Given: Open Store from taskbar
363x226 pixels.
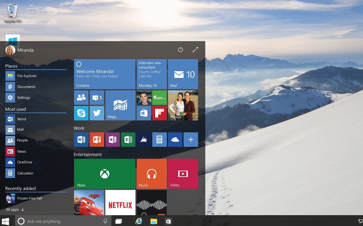Looking at the screenshot, I should (168, 221).
